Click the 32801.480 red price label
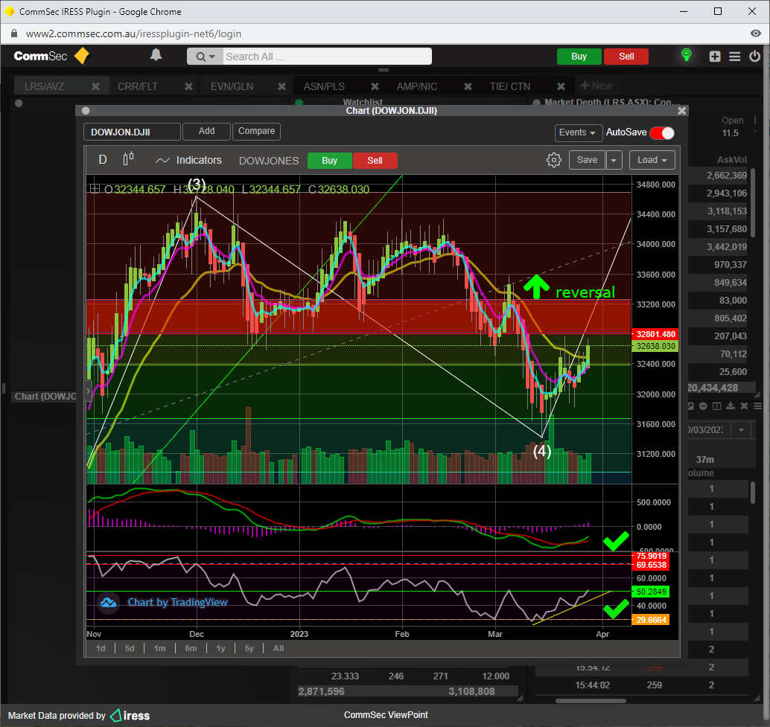 point(655,334)
